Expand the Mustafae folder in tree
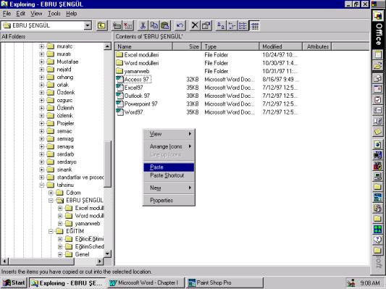Screen dimensions: 386x289 coord(42,62)
